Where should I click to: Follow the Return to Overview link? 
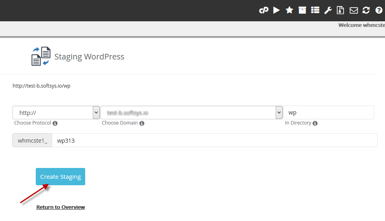pos(61,207)
